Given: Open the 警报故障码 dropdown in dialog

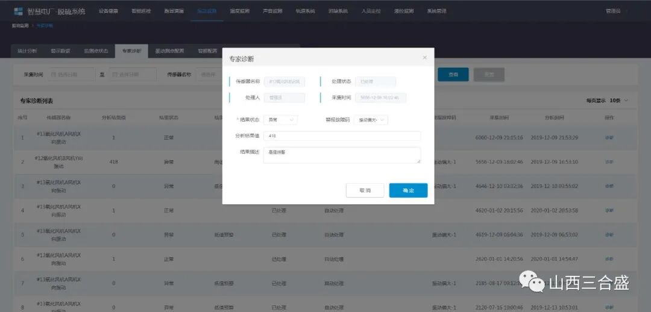Looking at the screenshot, I should (x=371, y=119).
